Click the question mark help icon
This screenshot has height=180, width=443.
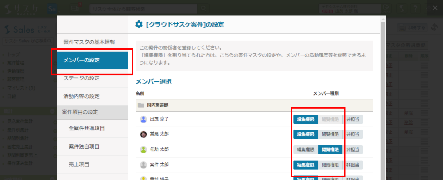click(416, 9)
